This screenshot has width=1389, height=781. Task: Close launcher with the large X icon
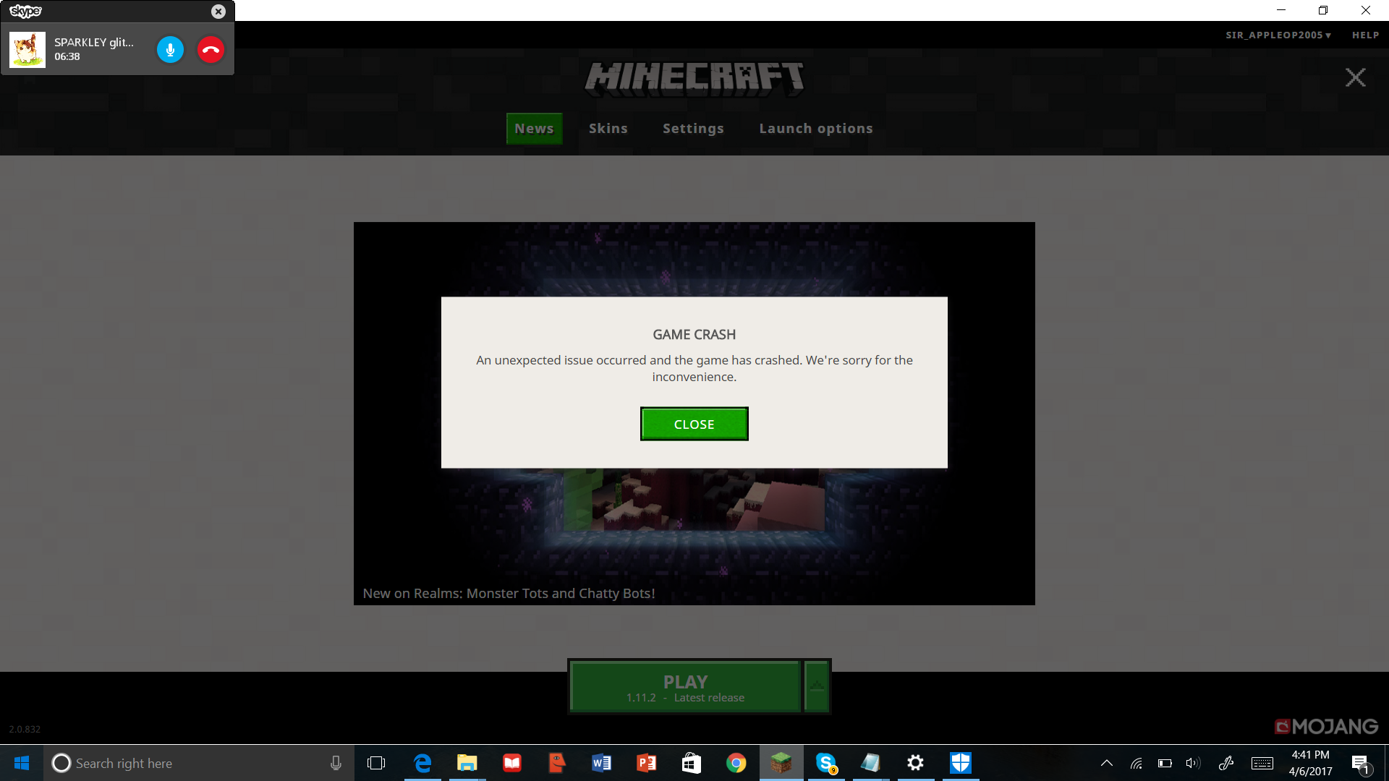(1355, 77)
